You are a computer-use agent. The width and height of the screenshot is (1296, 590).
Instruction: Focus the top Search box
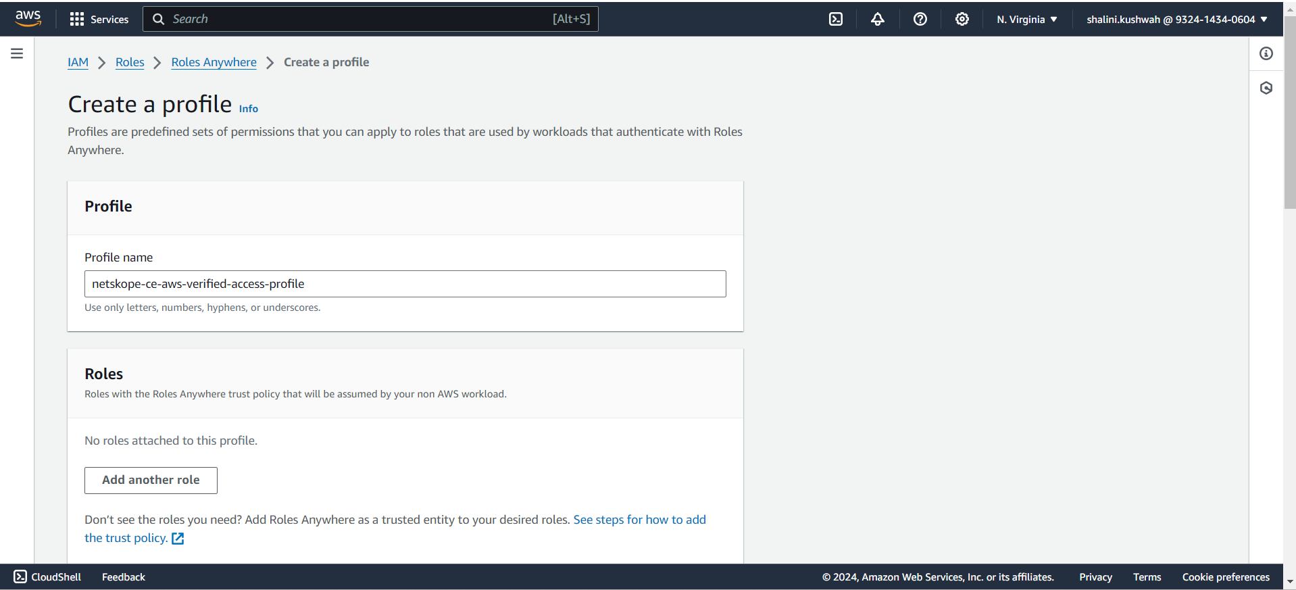point(370,19)
